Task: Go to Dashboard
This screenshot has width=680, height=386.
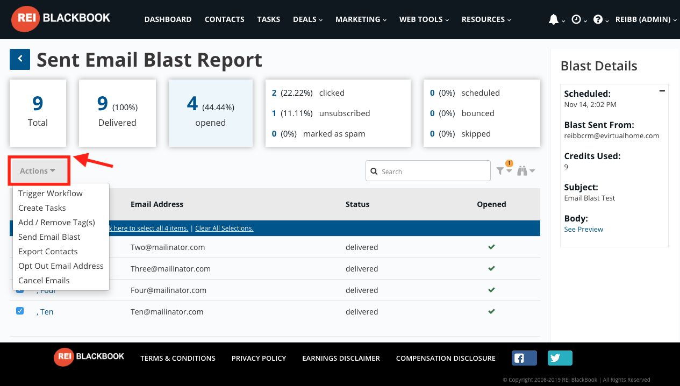Action: [x=168, y=19]
